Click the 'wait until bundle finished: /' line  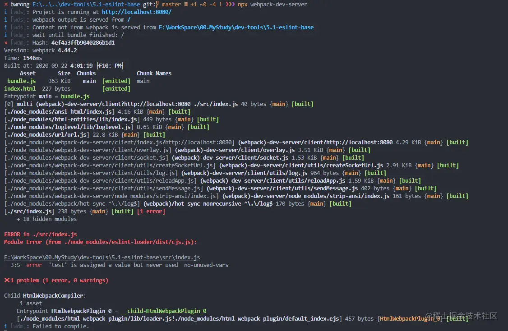78,35
